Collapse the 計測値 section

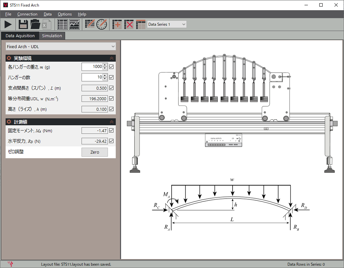(112, 122)
